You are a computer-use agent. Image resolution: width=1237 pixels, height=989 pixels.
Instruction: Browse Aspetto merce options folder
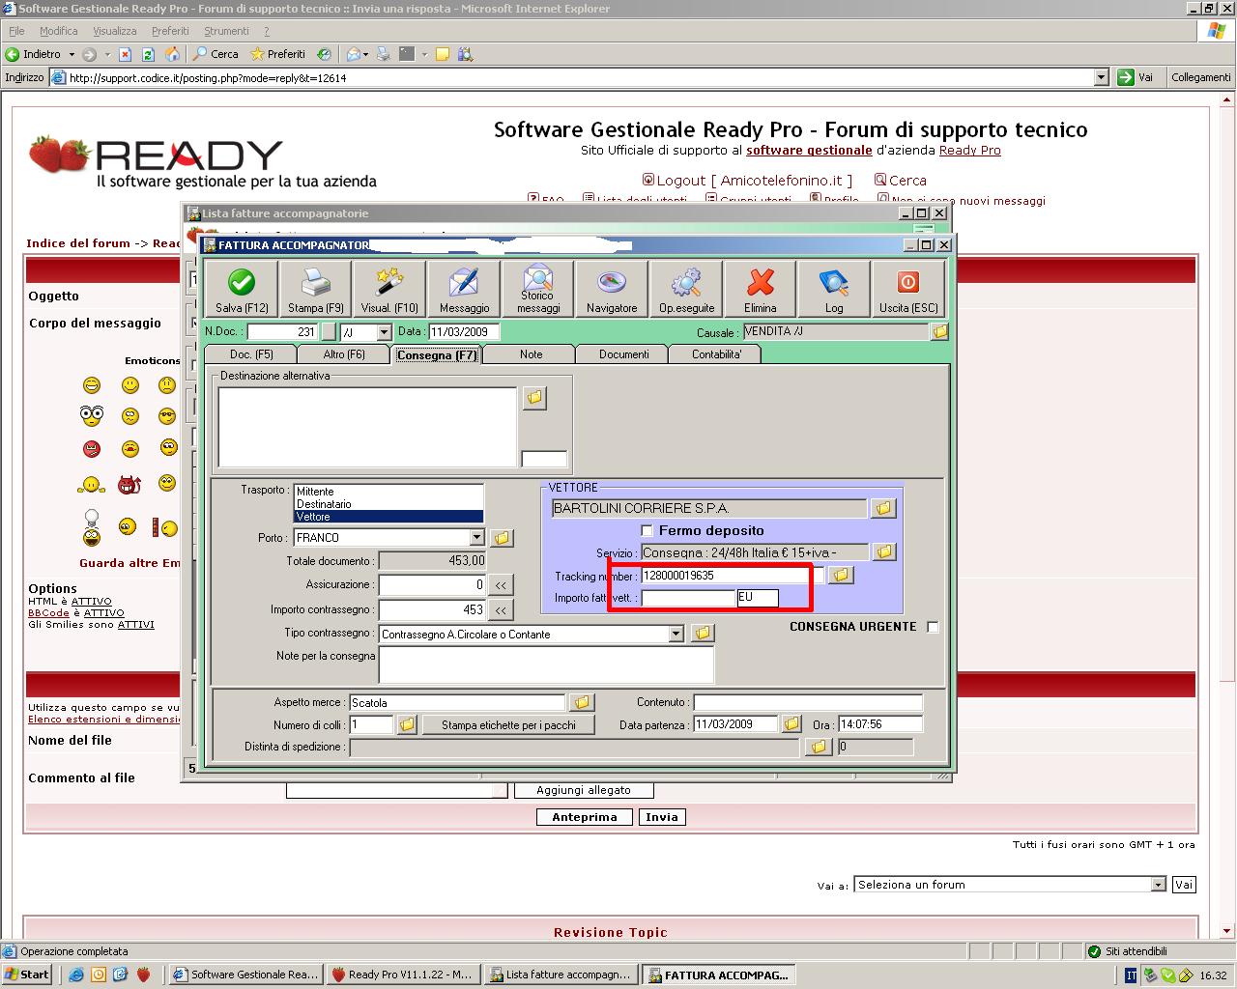(x=581, y=703)
